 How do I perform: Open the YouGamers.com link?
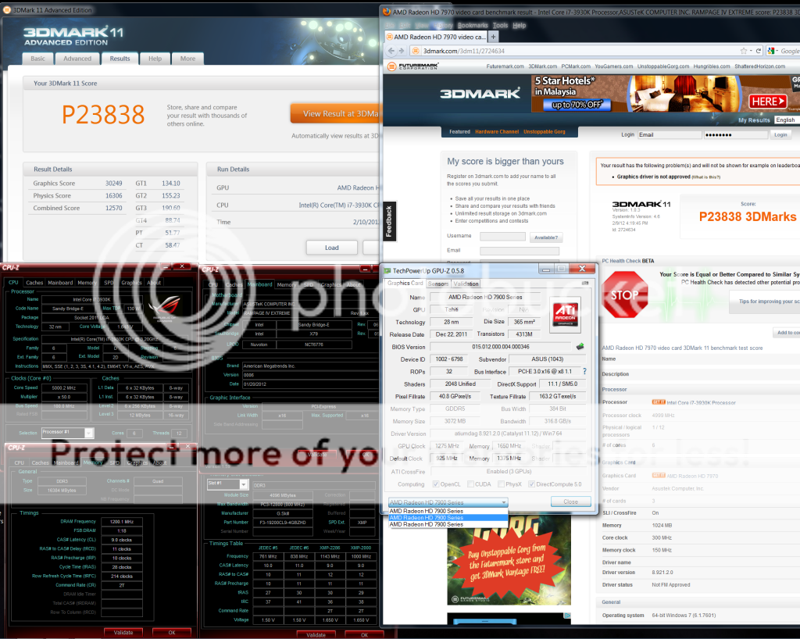point(614,66)
